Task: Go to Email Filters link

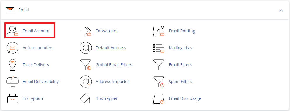Action: pos(180,65)
